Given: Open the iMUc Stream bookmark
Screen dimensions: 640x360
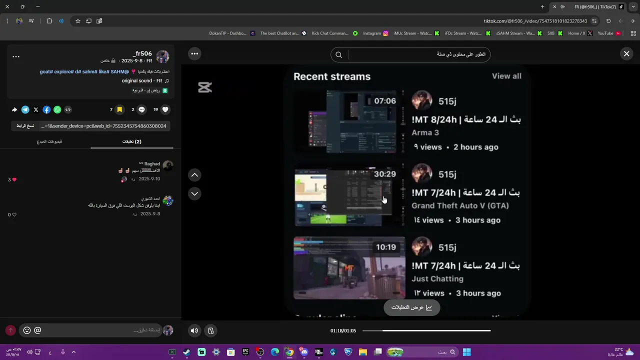Looking at the screenshot, I should click(x=416, y=33).
